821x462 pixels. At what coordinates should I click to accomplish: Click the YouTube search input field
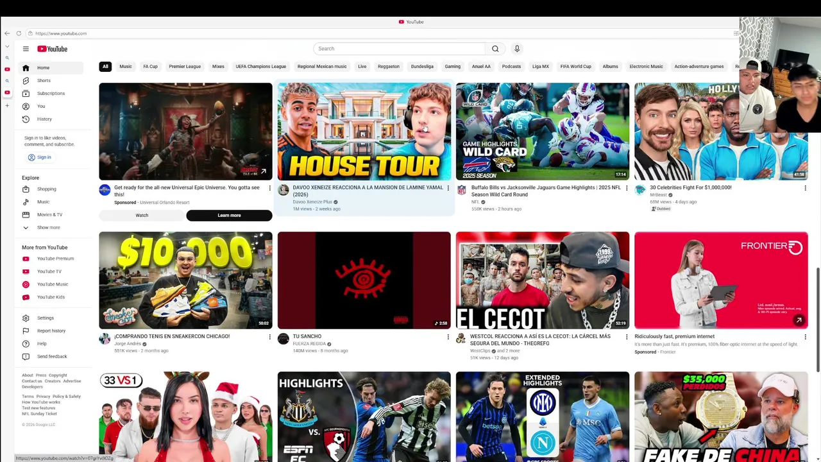click(x=400, y=49)
